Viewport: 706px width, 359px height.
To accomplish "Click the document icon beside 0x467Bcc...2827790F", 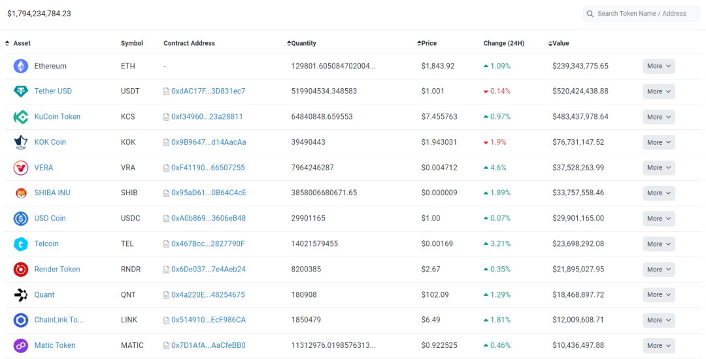I will (x=166, y=244).
